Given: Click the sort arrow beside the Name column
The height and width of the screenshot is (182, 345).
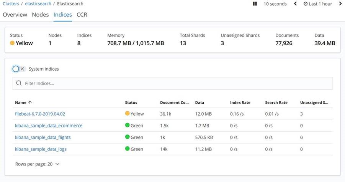Looking at the screenshot, I should click(x=30, y=103).
